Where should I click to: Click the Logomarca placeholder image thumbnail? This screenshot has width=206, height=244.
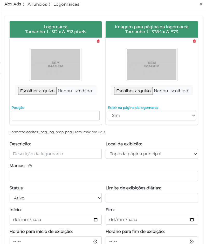[56, 64]
